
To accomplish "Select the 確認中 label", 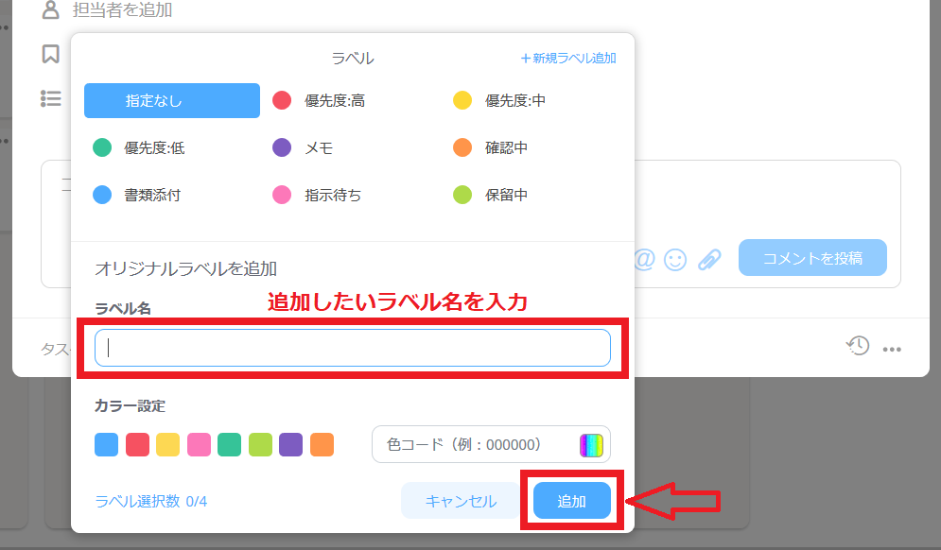I will pos(505,147).
